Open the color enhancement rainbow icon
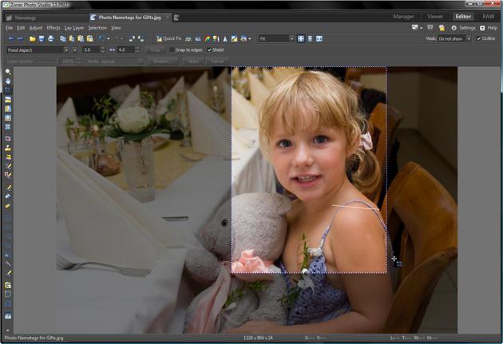503x344 pixels. click(x=208, y=39)
